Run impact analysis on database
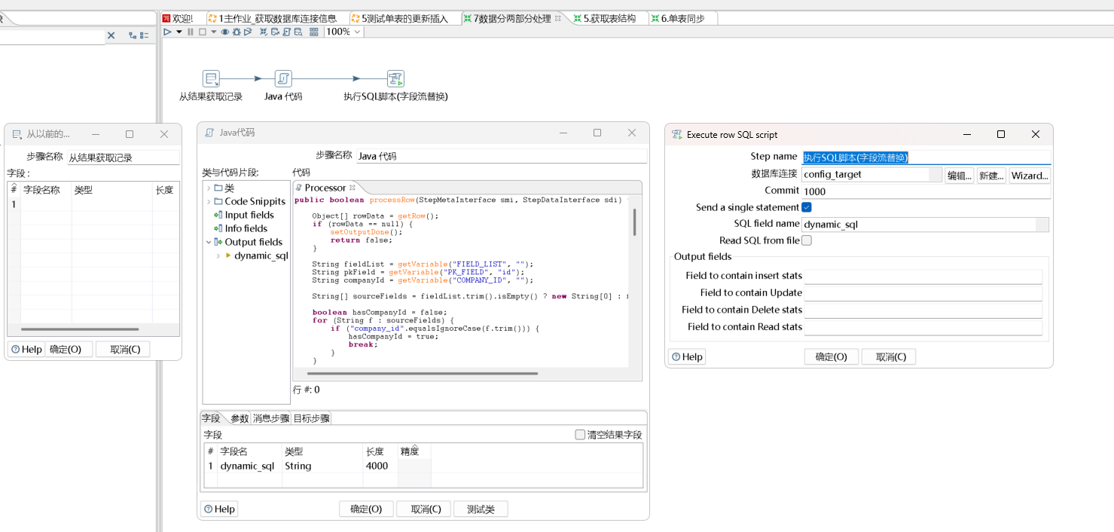 [x=275, y=32]
